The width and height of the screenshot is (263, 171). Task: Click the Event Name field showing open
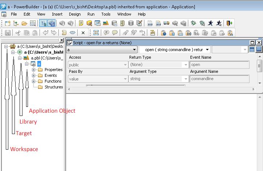(x=219, y=64)
